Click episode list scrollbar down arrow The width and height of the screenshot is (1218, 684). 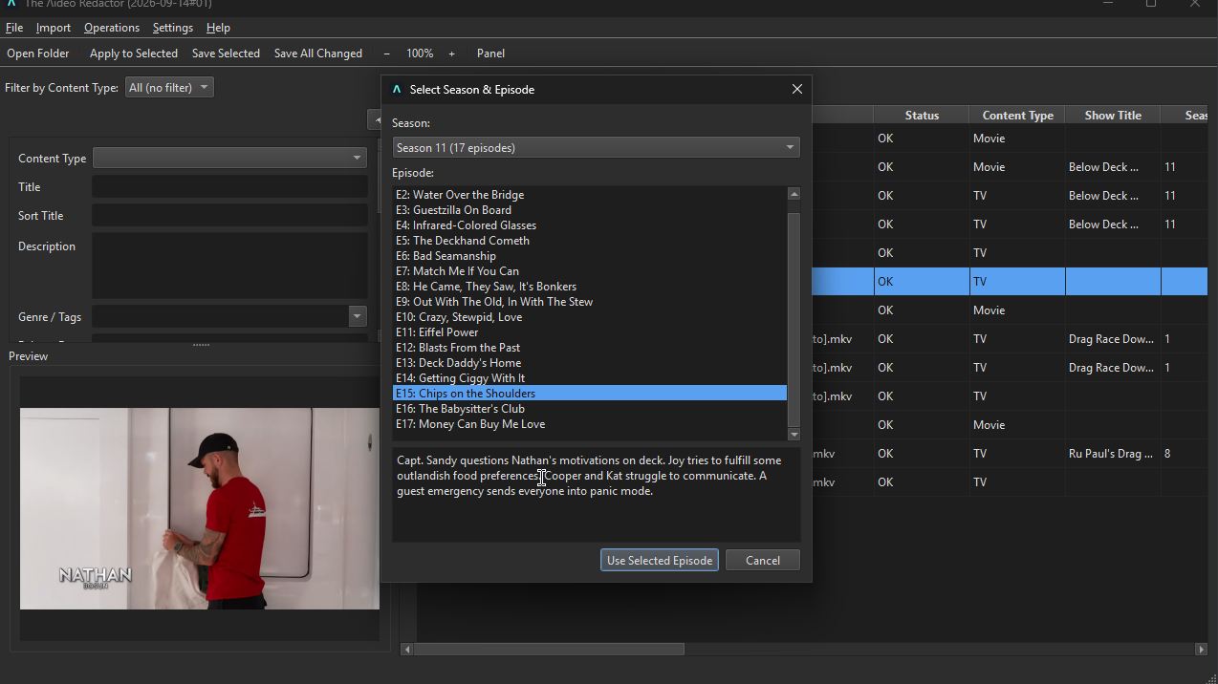pyautogui.click(x=794, y=434)
